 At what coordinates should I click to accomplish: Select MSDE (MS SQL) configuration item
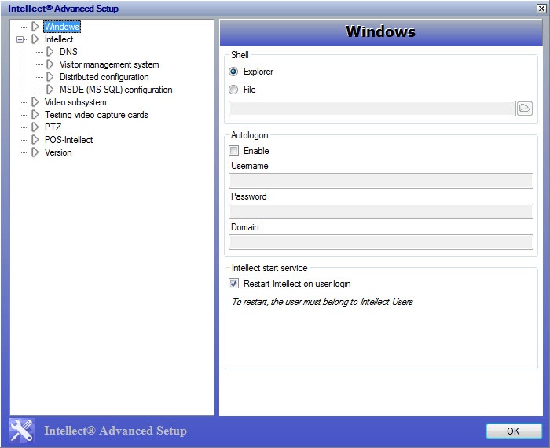point(115,90)
